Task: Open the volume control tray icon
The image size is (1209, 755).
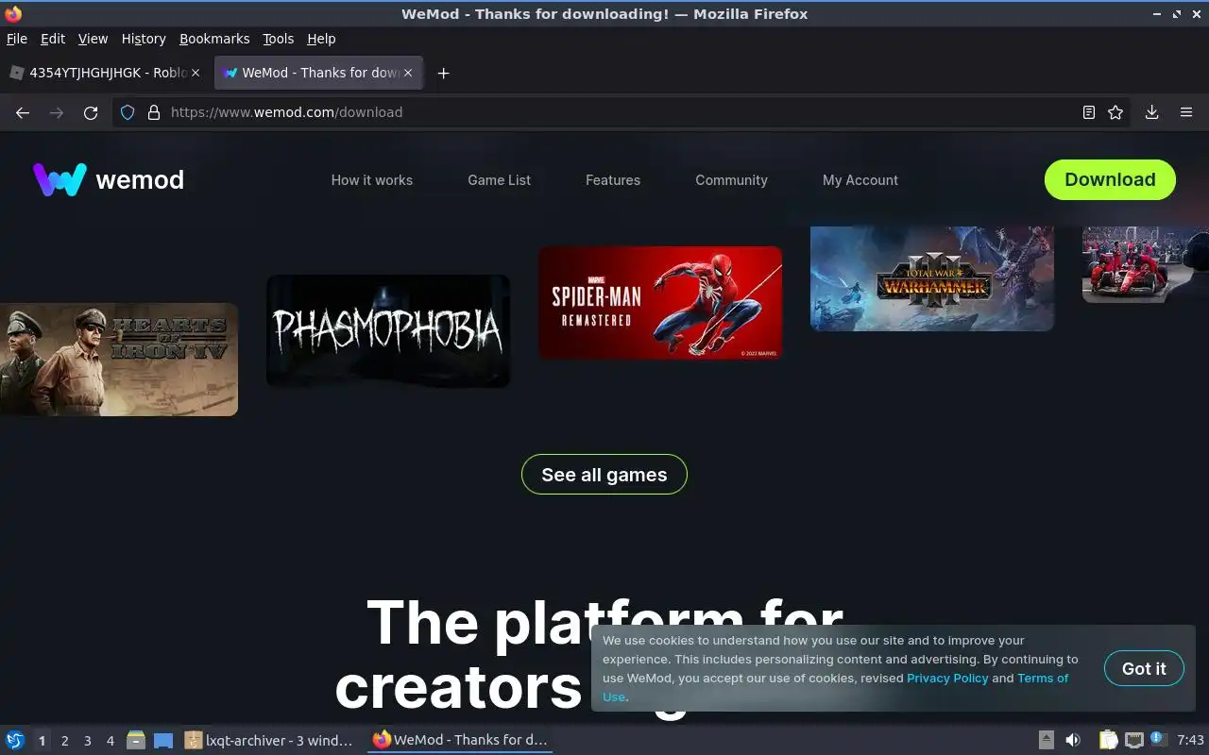Action: (1072, 740)
